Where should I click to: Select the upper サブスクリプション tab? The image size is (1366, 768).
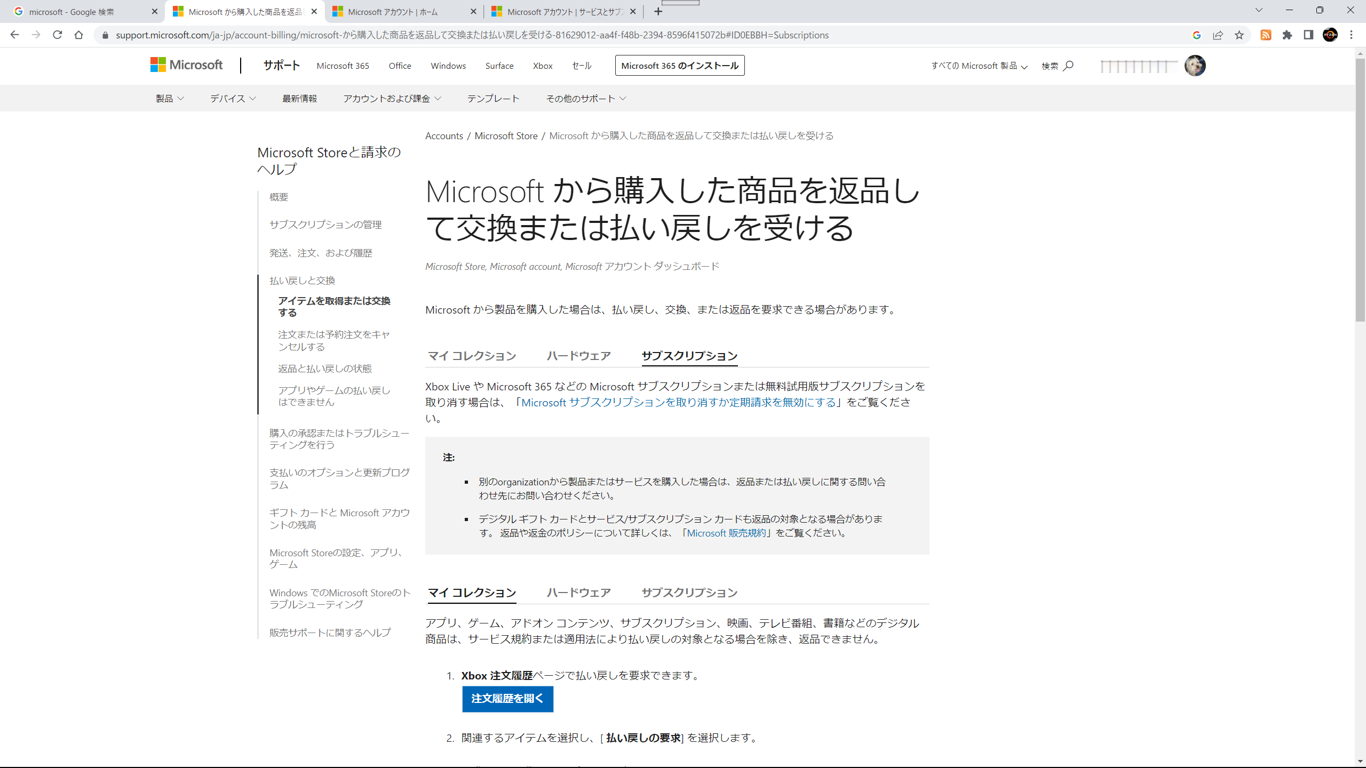coord(689,356)
